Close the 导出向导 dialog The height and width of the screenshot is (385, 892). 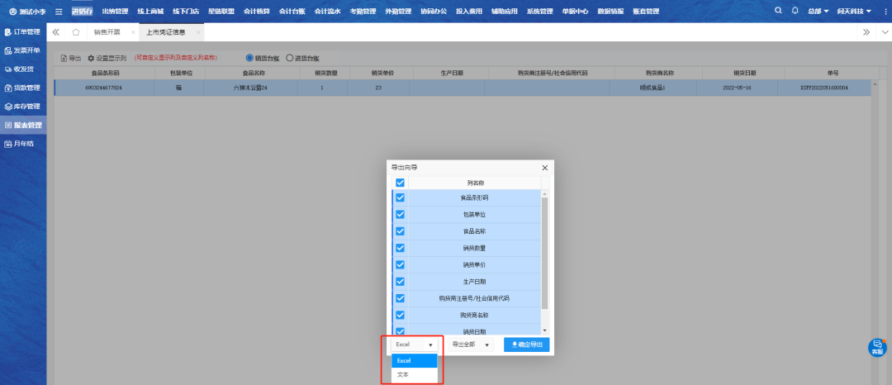pos(544,168)
